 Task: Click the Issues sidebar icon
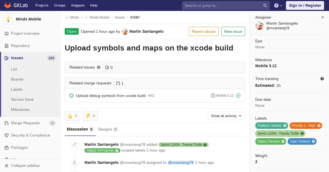(x=7, y=58)
